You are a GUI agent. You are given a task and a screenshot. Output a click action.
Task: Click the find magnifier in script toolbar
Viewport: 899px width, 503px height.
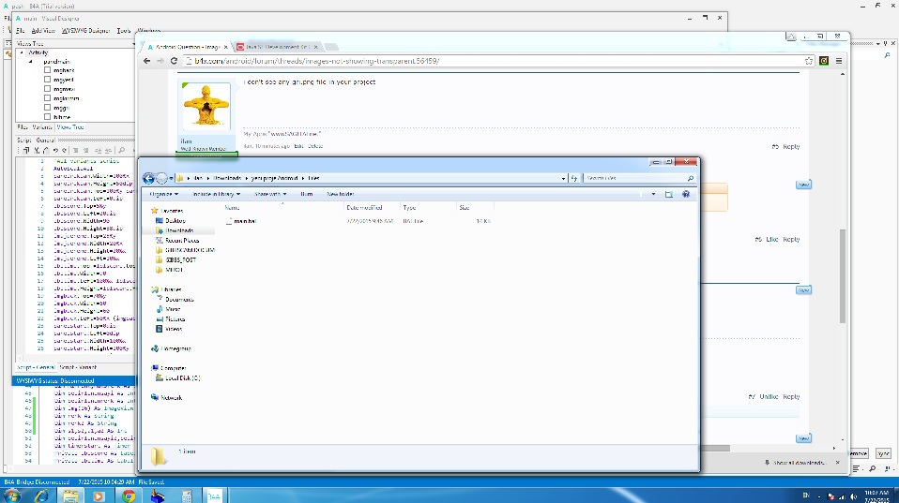[122, 151]
